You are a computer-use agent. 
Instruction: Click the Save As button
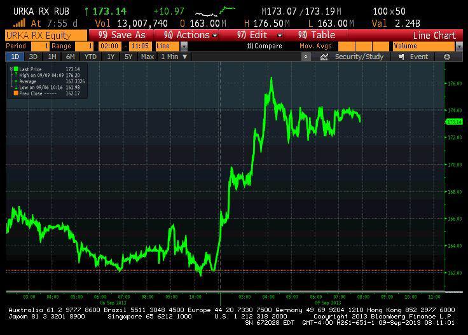[121, 35]
